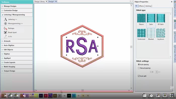Open the Threads side panel

[175, 24]
